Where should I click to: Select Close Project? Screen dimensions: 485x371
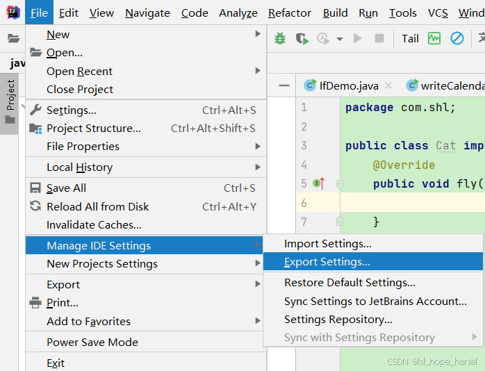click(146, 90)
